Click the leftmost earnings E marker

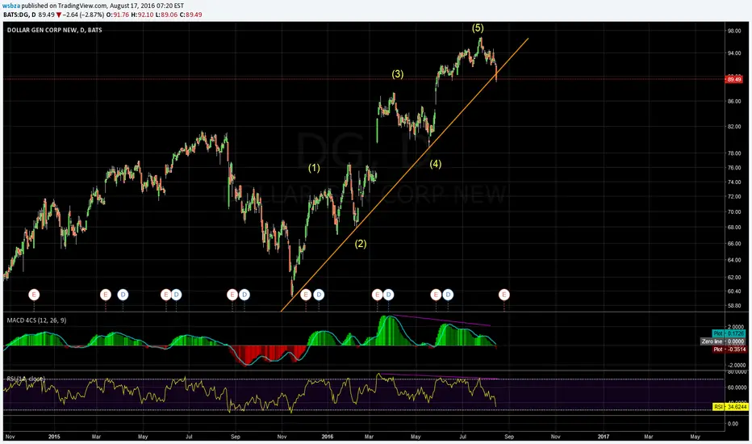[x=34, y=295]
